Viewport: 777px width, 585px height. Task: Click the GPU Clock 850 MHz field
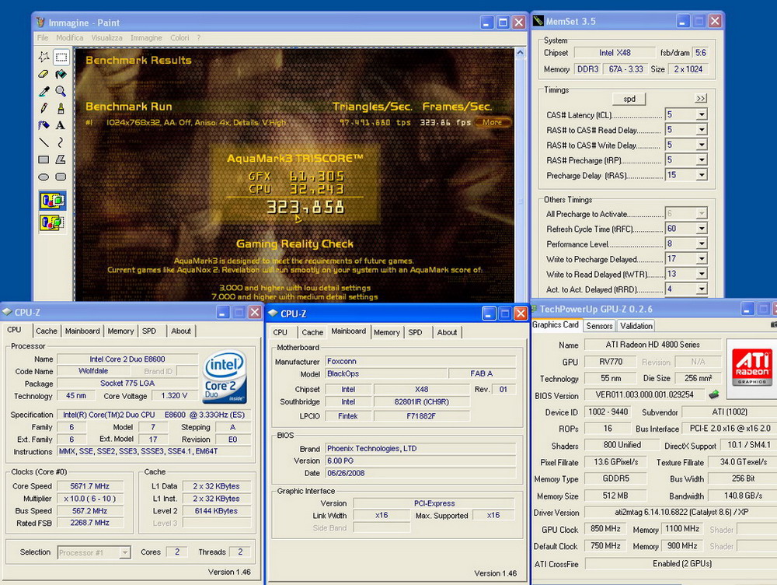605,529
